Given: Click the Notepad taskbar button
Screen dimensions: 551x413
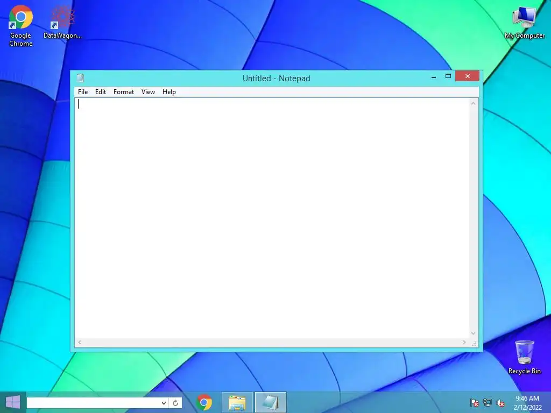Looking at the screenshot, I should 271,402.
